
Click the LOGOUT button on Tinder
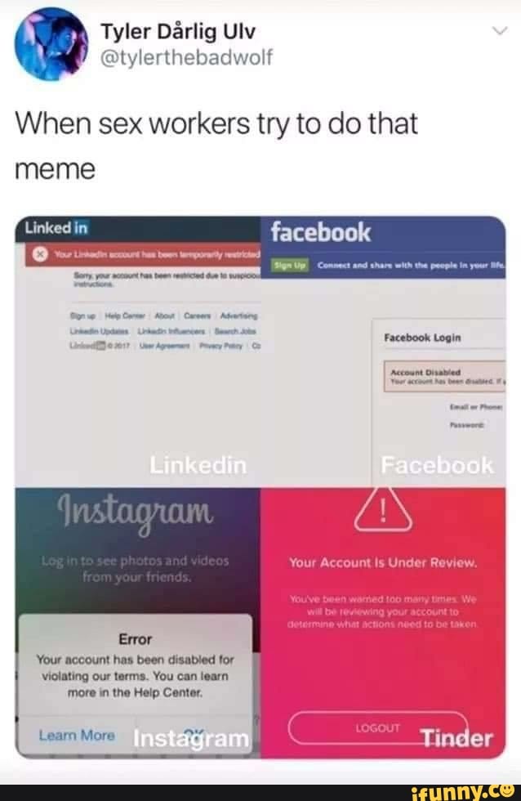coord(378,728)
